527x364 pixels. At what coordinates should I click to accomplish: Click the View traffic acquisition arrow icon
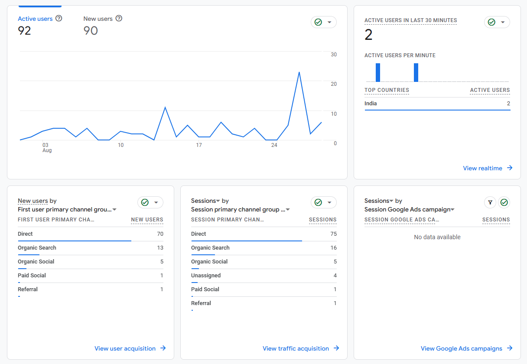click(x=336, y=348)
